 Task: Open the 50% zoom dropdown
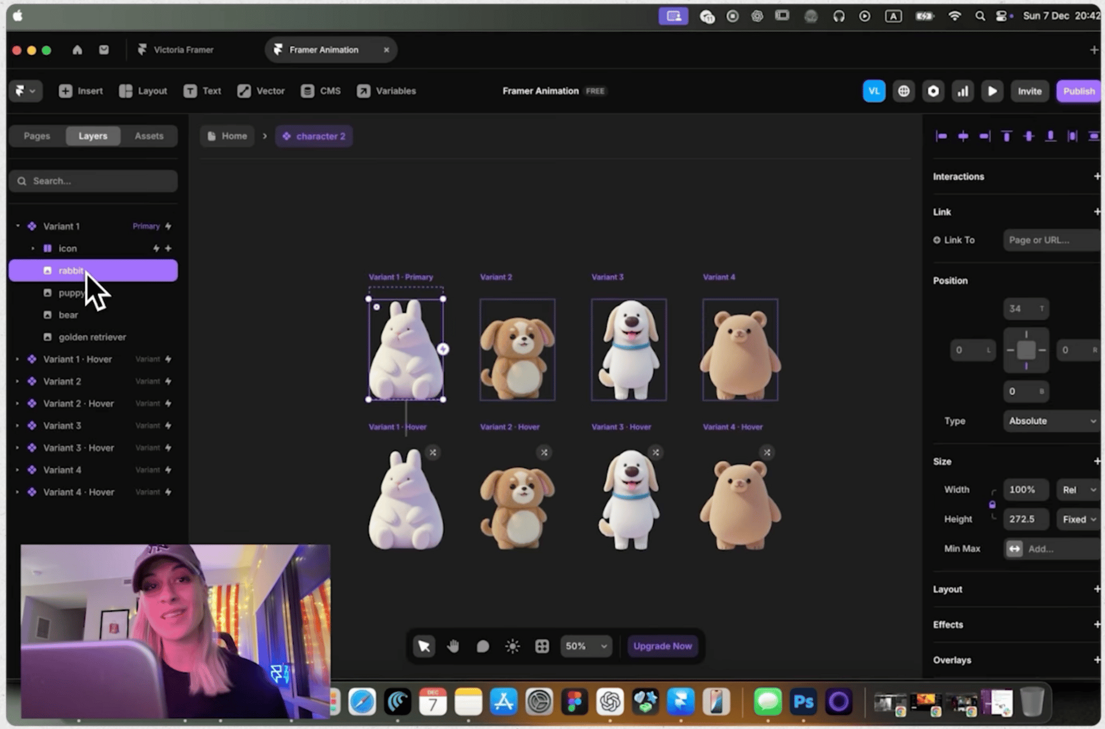586,646
